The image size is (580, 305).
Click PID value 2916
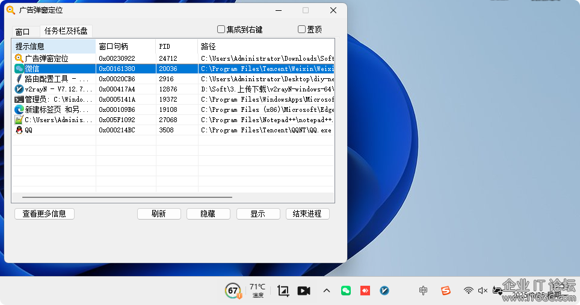pyautogui.click(x=166, y=79)
